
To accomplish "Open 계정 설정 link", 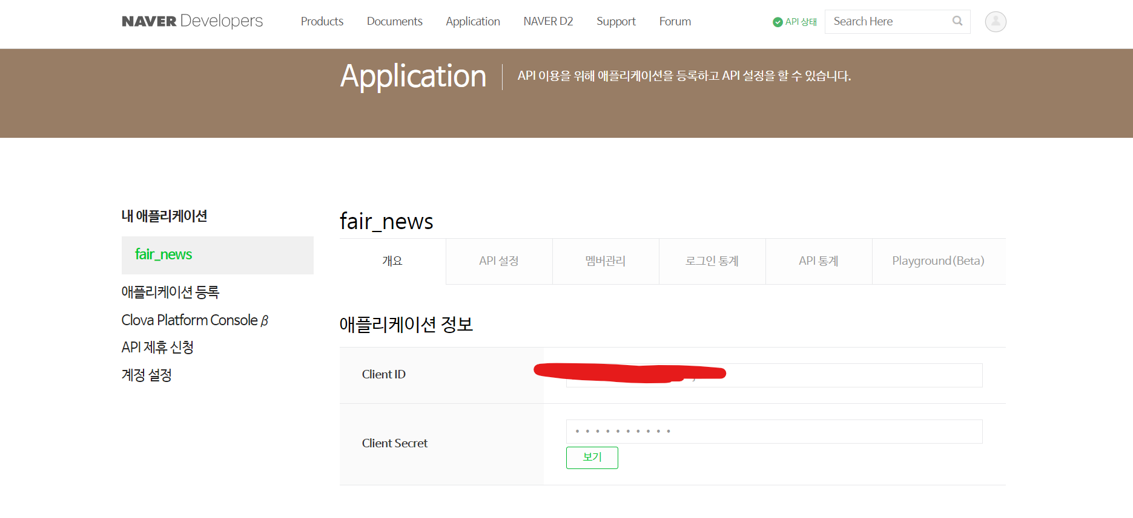I will coord(147,375).
